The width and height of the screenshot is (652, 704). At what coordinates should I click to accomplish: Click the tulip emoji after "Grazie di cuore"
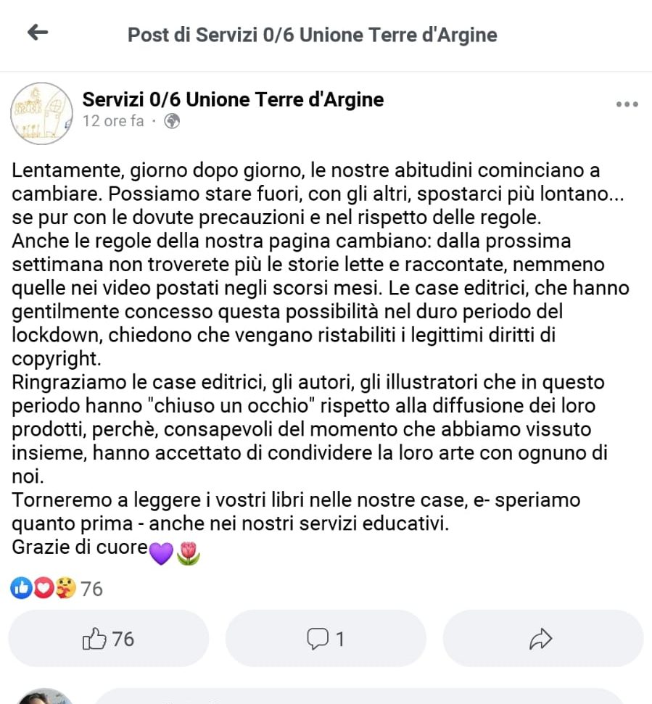pos(188,553)
